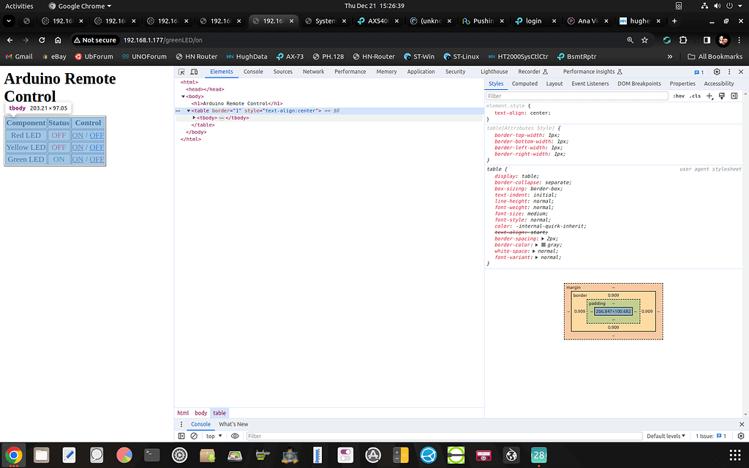Click OFF link for Green LED
Screen dimensions: 749x468
pos(96,159)
